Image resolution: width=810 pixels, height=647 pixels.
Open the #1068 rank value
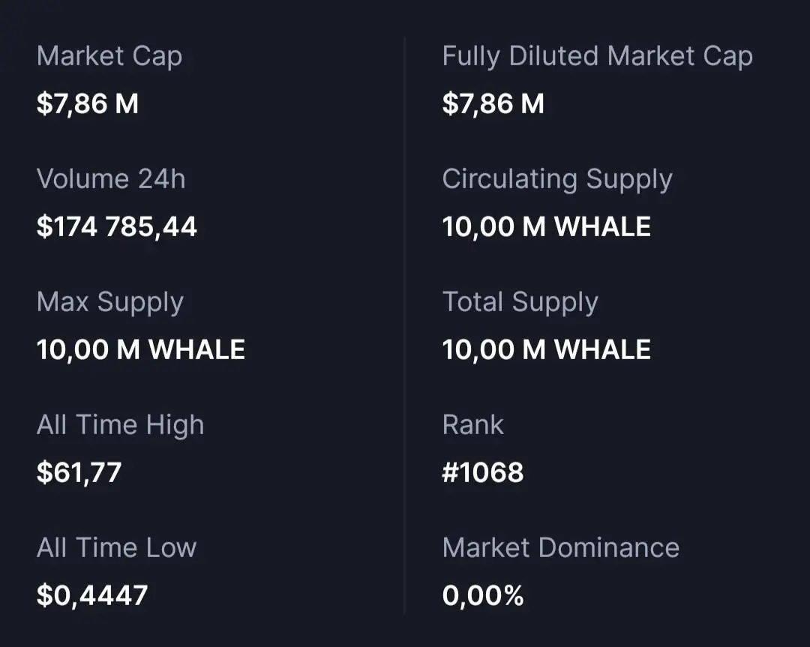tap(483, 472)
